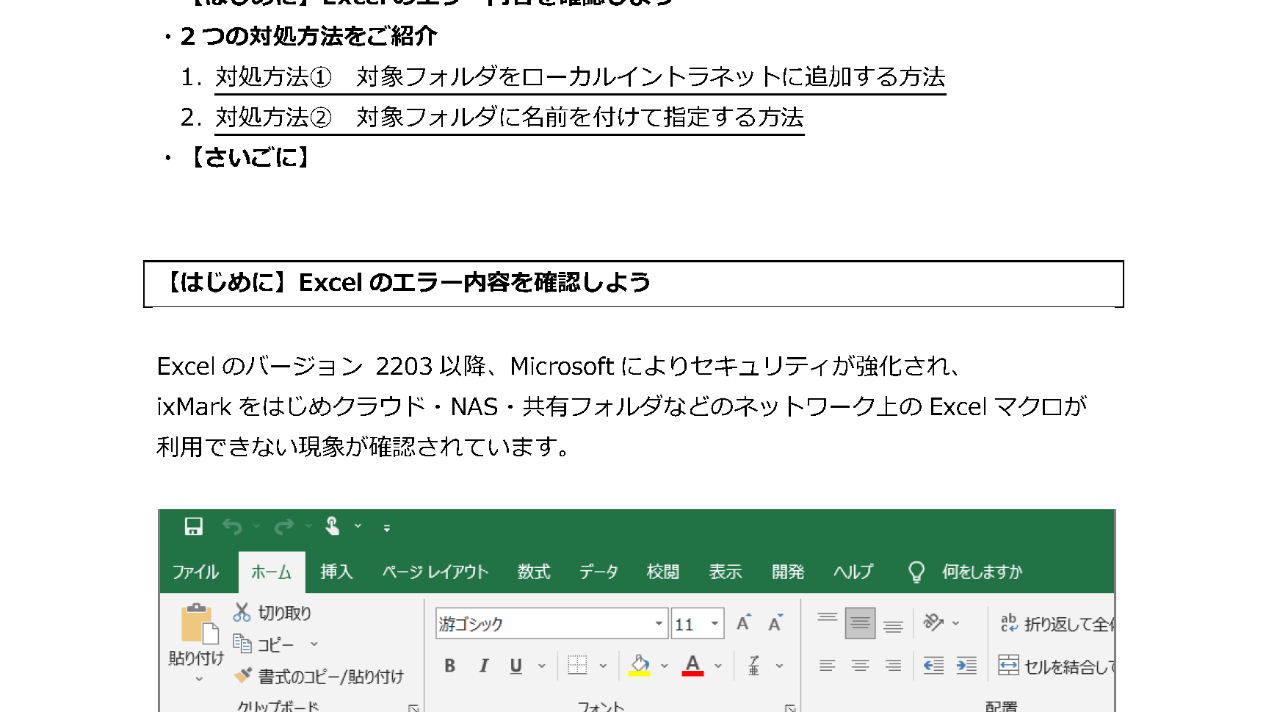Click the increase indent icon
This screenshot has height=712, width=1266.
[x=966, y=666]
